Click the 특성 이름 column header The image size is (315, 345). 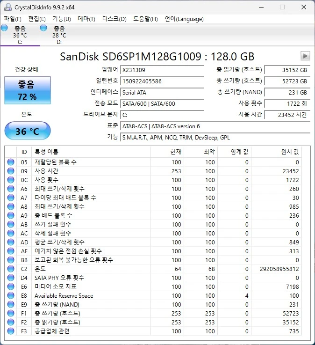point(91,152)
